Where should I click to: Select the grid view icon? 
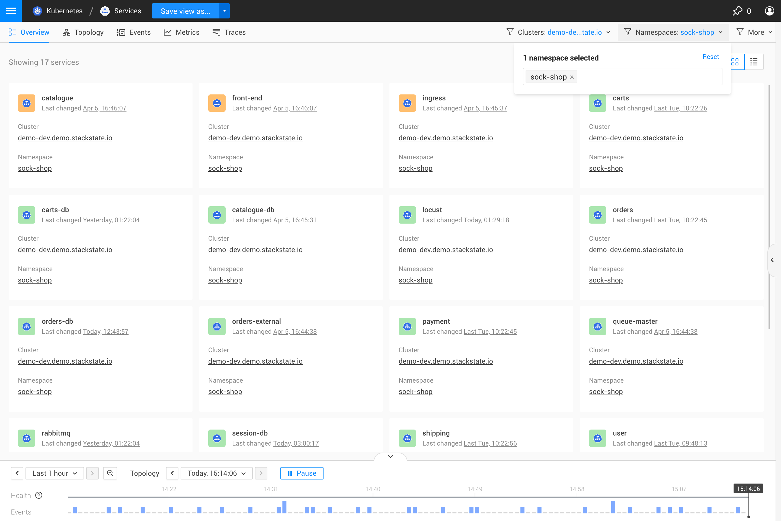[735, 62]
